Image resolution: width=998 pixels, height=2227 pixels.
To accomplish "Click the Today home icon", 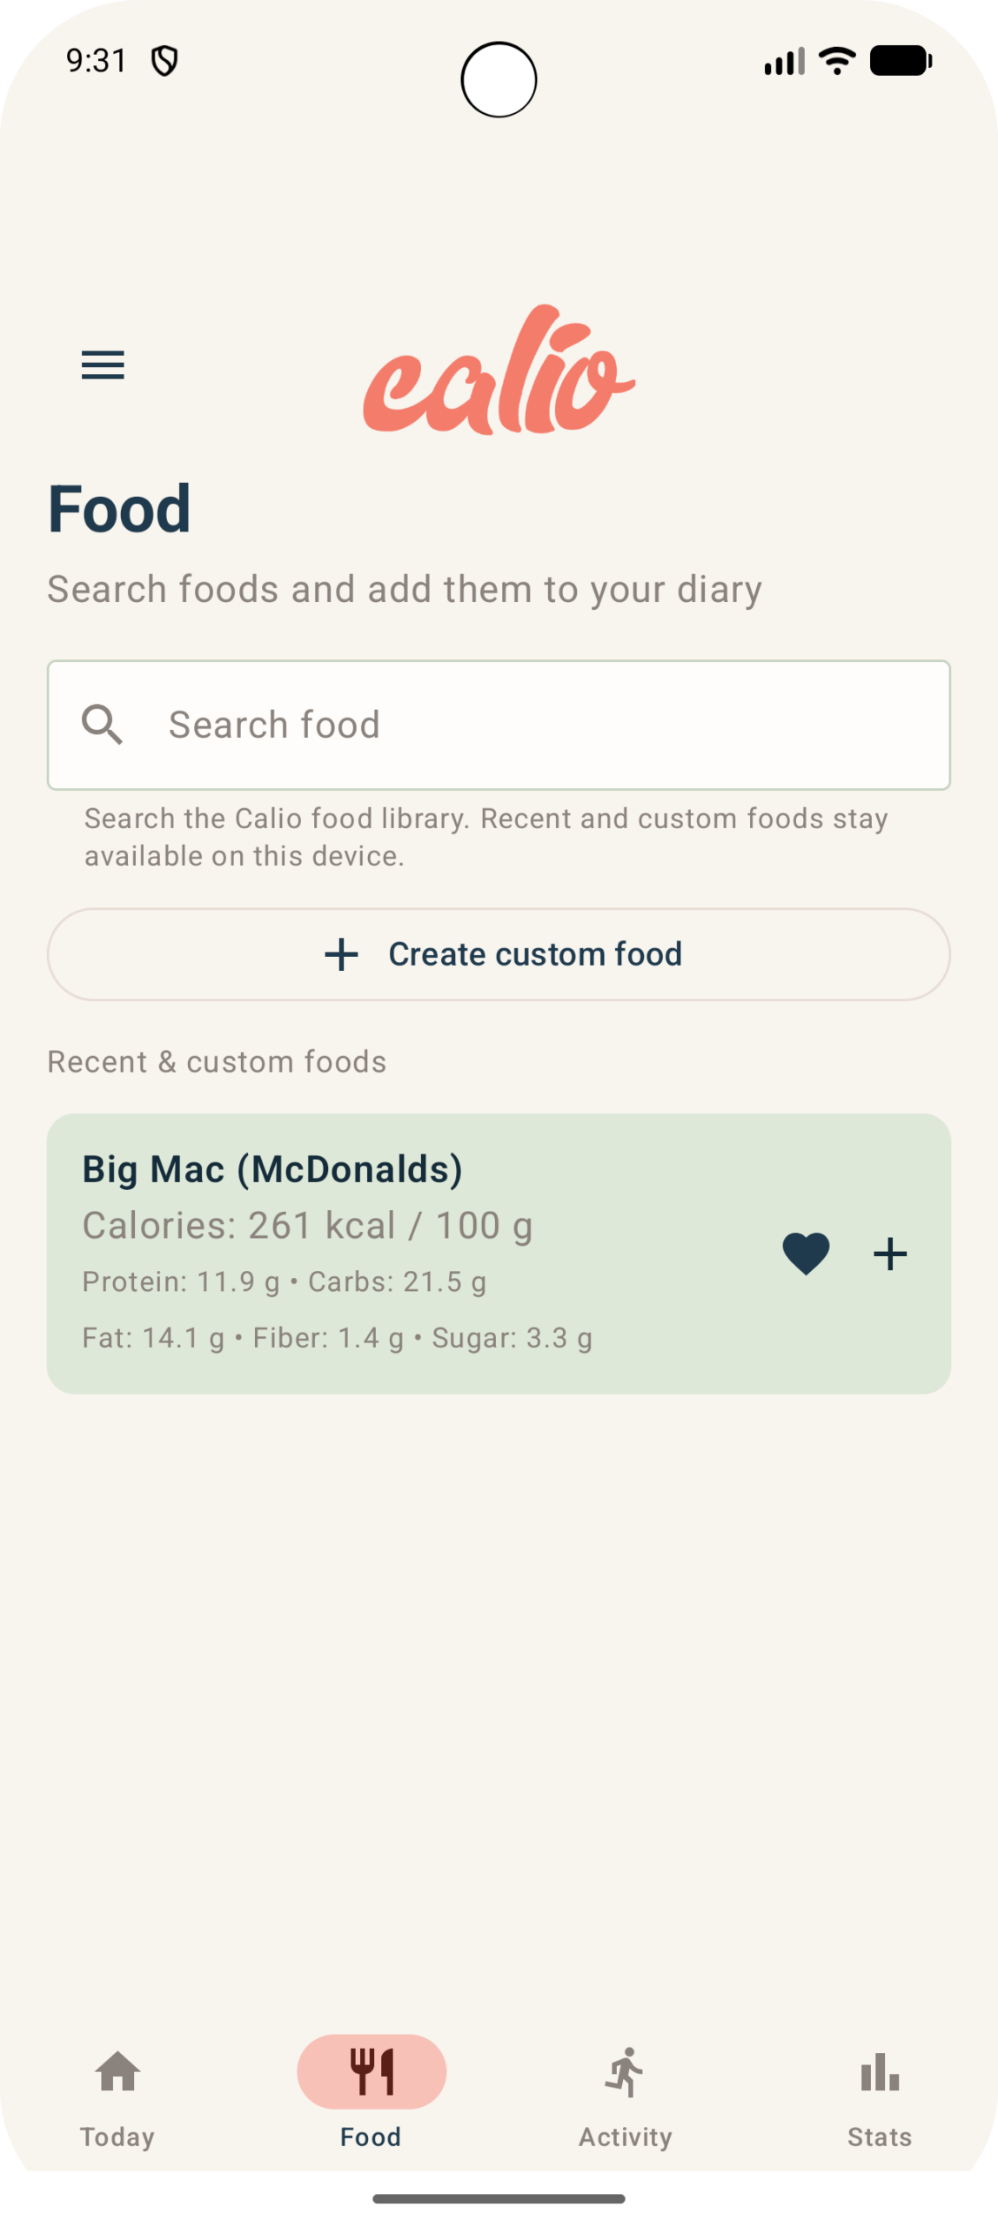I will [x=117, y=2071].
